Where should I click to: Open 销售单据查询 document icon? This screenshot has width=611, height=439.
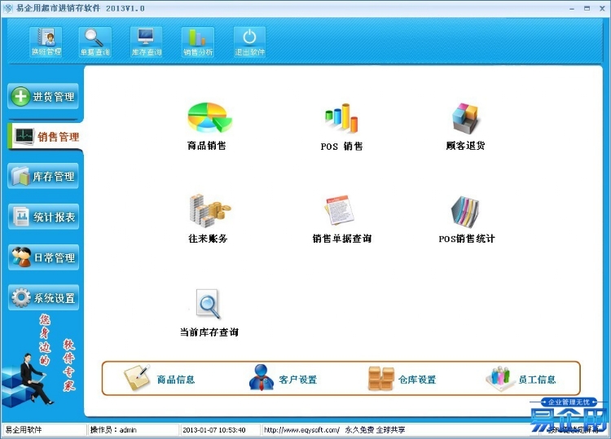tap(339, 210)
